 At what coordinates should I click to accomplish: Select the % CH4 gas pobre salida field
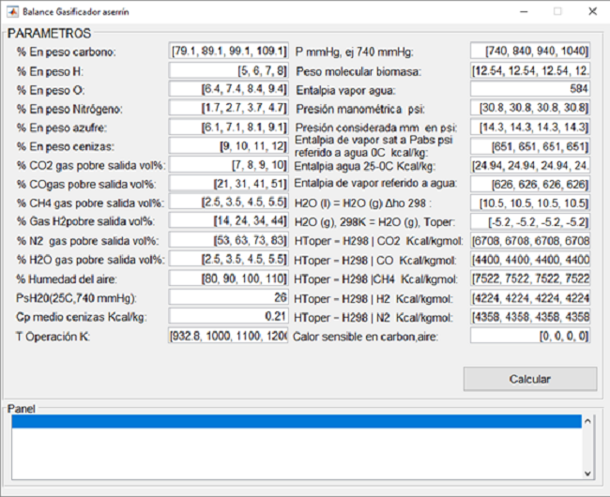pyautogui.click(x=228, y=203)
